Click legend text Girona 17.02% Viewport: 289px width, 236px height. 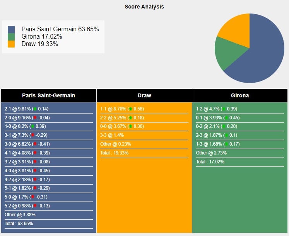(x=42, y=37)
